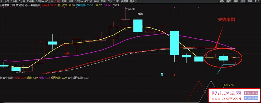
Task: Select the 60分钟 timeframe
Action: pyautogui.click(x=49, y=1)
